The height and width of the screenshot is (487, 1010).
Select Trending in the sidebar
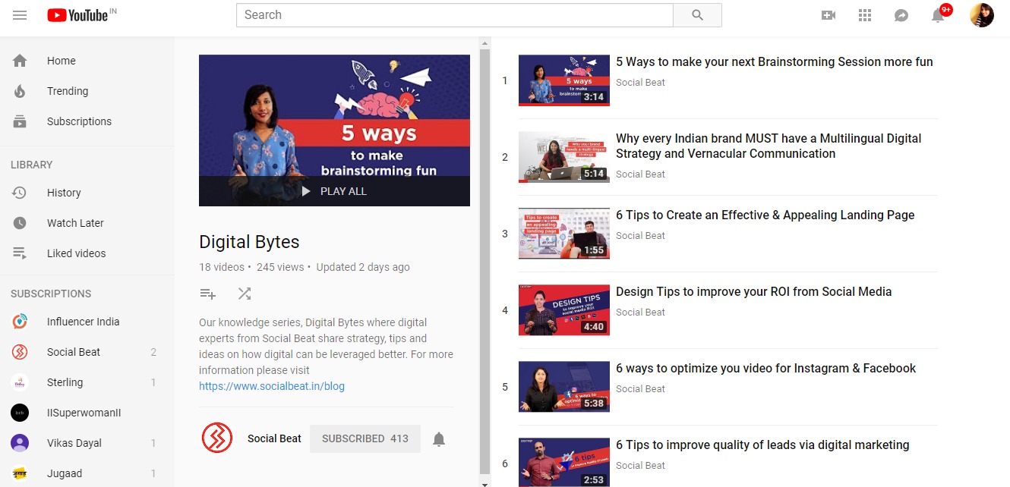[87, 91]
